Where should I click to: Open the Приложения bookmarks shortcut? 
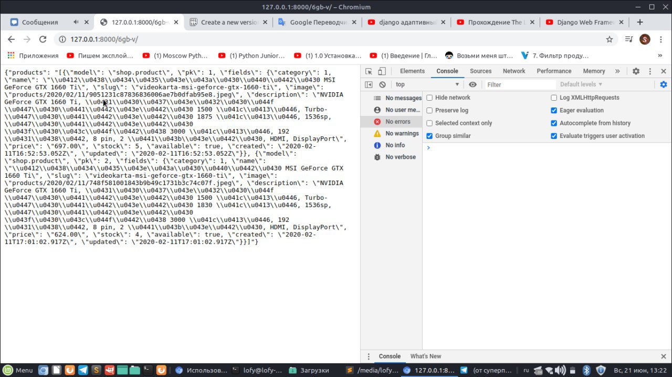coord(33,55)
